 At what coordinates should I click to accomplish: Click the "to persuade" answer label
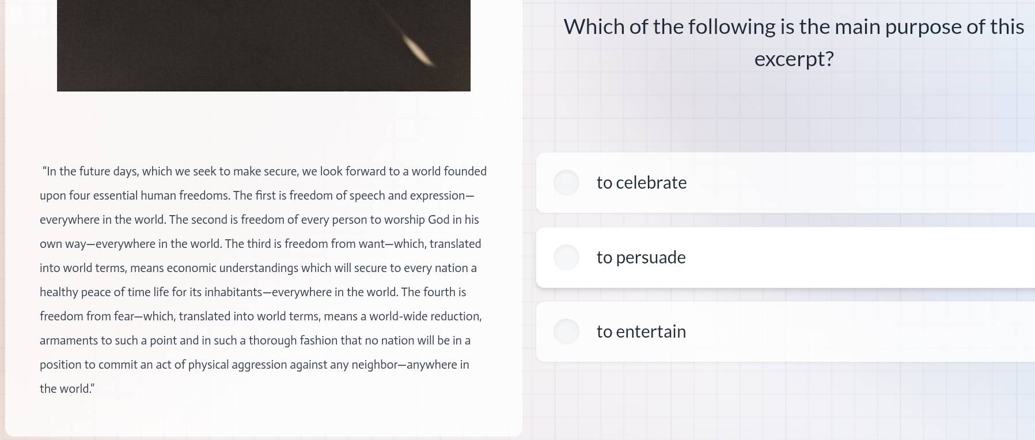(640, 258)
